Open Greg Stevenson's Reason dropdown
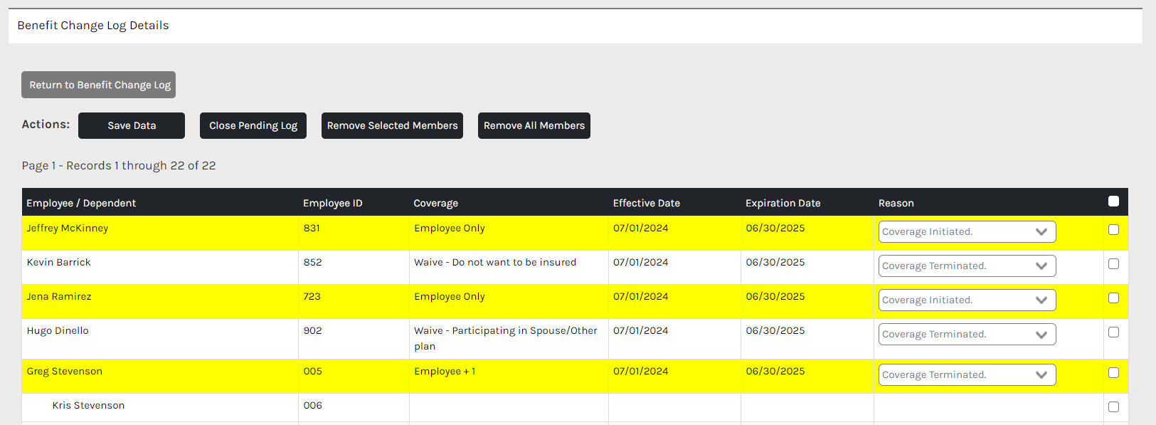The height and width of the screenshot is (425, 1156). [967, 375]
